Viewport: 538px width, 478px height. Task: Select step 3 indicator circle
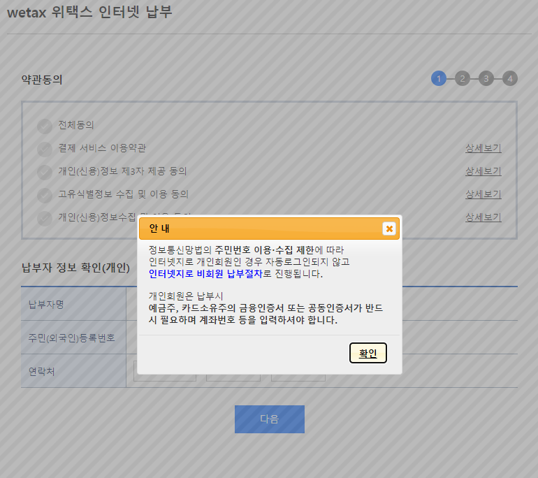(486, 78)
